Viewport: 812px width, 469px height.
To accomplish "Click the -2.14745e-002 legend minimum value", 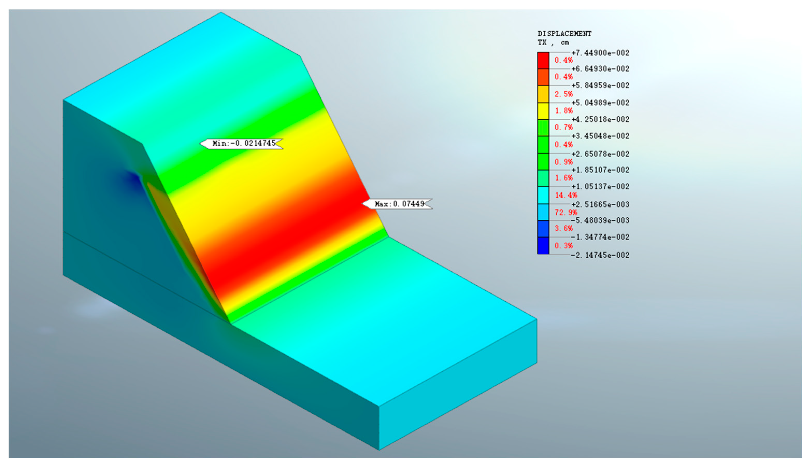I will coord(600,255).
